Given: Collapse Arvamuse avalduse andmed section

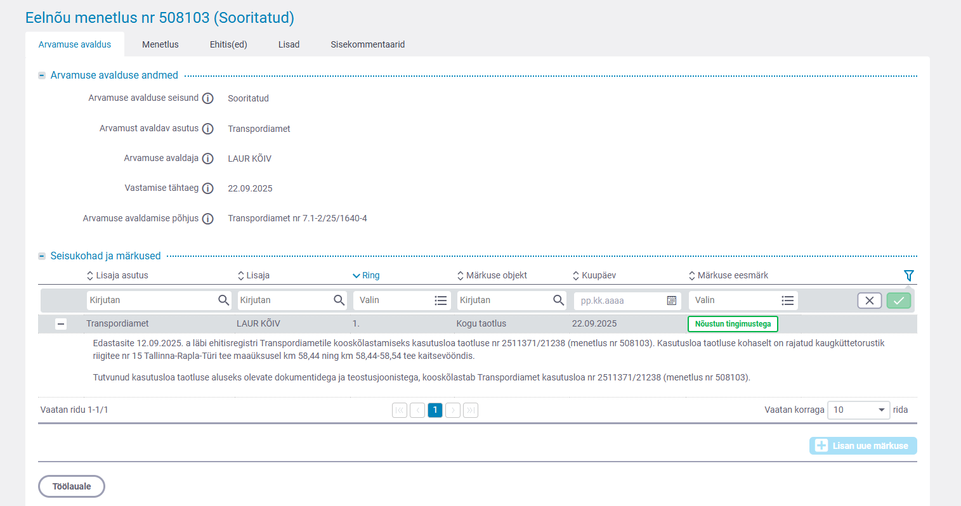Looking at the screenshot, I should point(42,75).
